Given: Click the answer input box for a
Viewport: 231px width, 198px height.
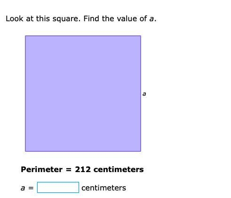Looking at the screenshot, I should 58,187.
